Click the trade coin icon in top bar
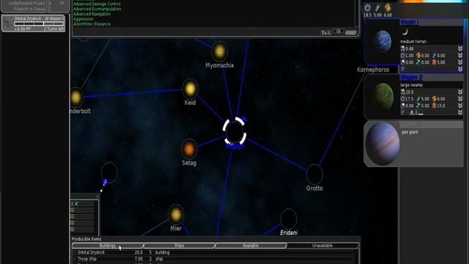Viewport: 469px width, 264px height. pyautogui.click(x=388, y=7)
